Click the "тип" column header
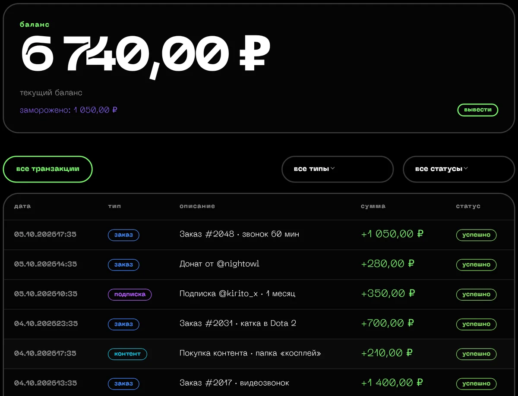 pyautogui.click(x=114, y=206)
